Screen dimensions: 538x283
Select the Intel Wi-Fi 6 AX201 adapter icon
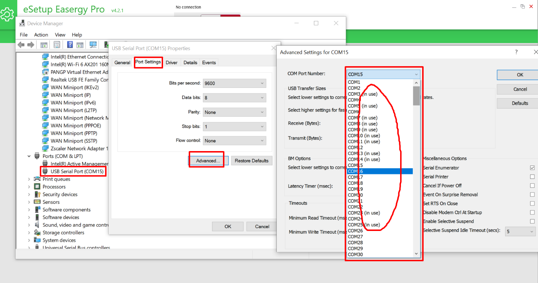45,64
